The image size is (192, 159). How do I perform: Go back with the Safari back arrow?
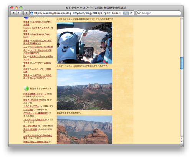pyautogui.click(x=13, y=13)
